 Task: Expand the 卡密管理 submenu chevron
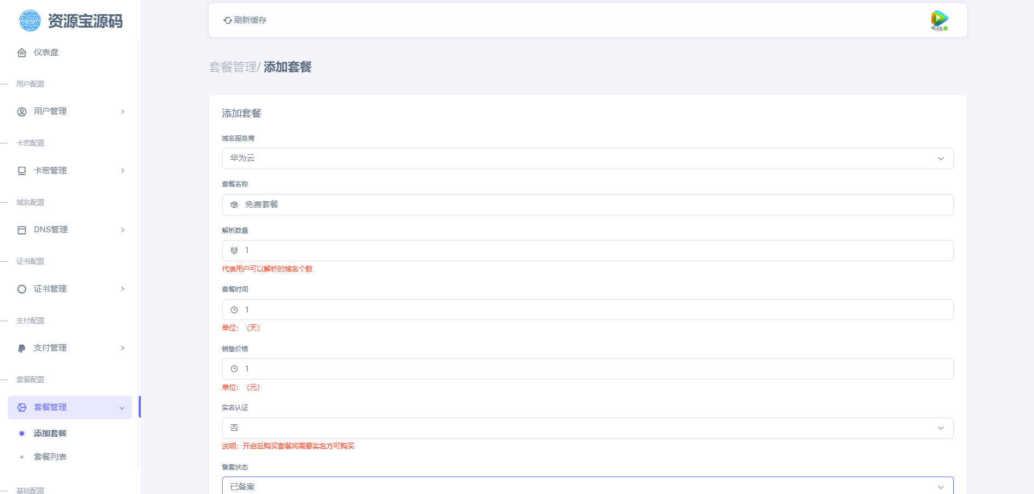123,171
